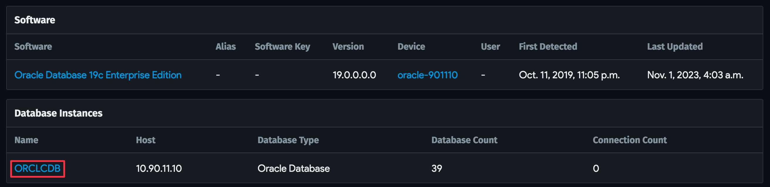
Task: Sort by the Device column header
Action: pyautogui.click(x=411, y=46)
